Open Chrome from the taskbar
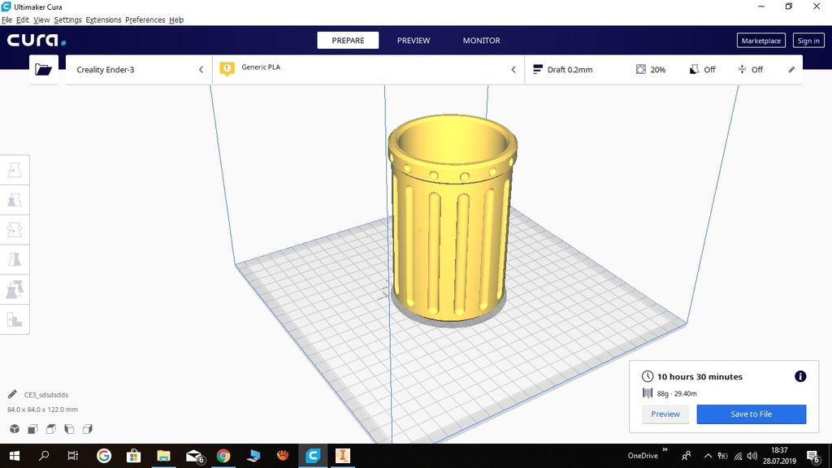832x468 pixels. pos(223,456)
